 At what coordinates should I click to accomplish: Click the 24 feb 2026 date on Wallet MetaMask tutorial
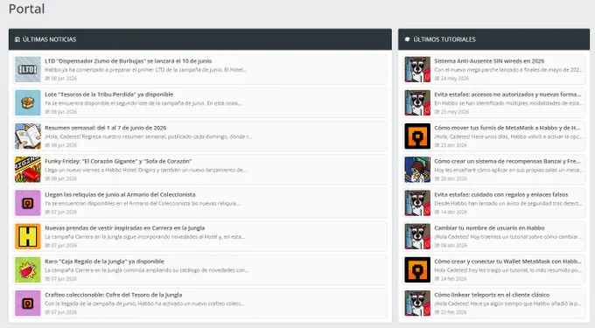click(x=451, y=279)
